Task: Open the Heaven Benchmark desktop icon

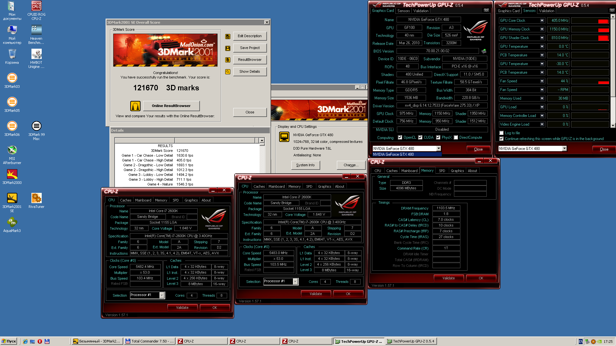Action: (x=36, y=35)
